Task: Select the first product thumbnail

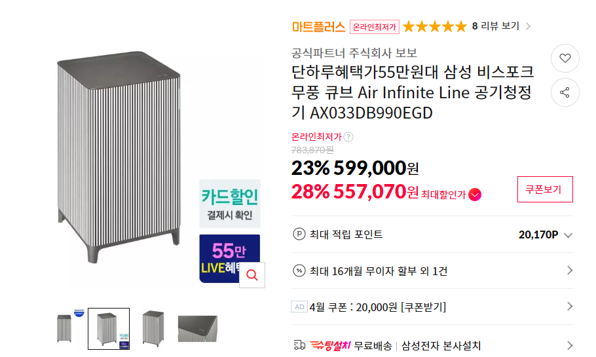Action: click(65, 328)
